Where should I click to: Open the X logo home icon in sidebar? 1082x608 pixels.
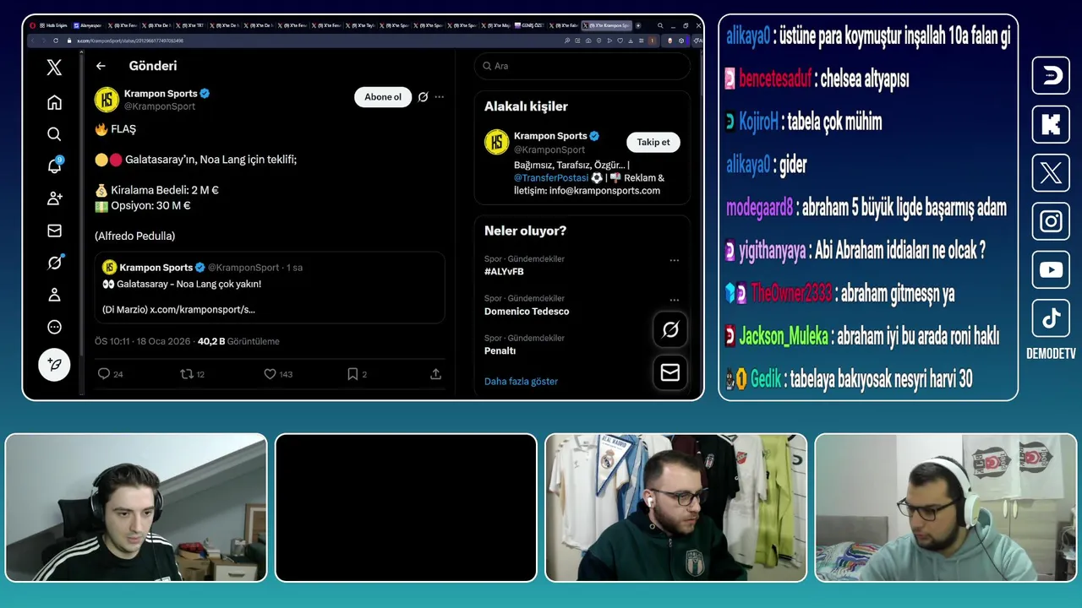click(x=54, y=68)
